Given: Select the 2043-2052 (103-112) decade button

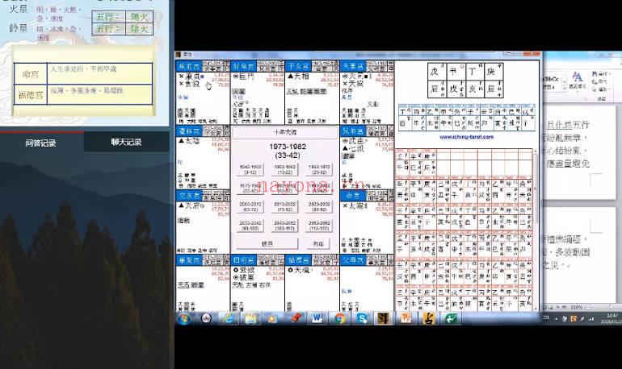Looking at the screenshot, I should tap(285, 226).
